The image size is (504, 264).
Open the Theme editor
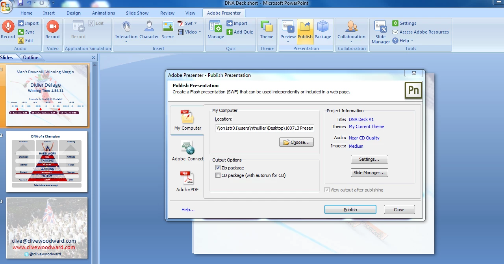tap(267, 30)
